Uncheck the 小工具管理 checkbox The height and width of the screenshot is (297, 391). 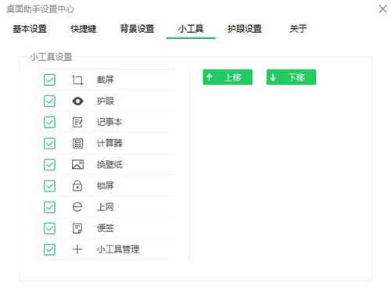(x=49, y=249)
